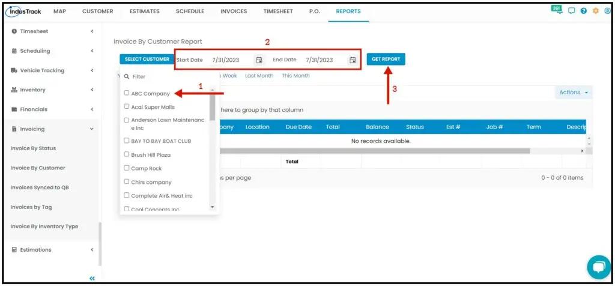615x286 pixels.
Task: Open the Start Date calendar picker
Action: 259,60
